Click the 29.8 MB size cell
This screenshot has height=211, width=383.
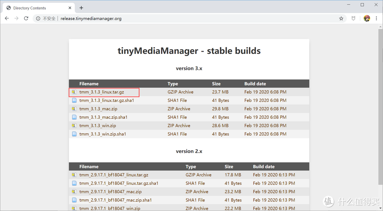[x=220, y=109]
